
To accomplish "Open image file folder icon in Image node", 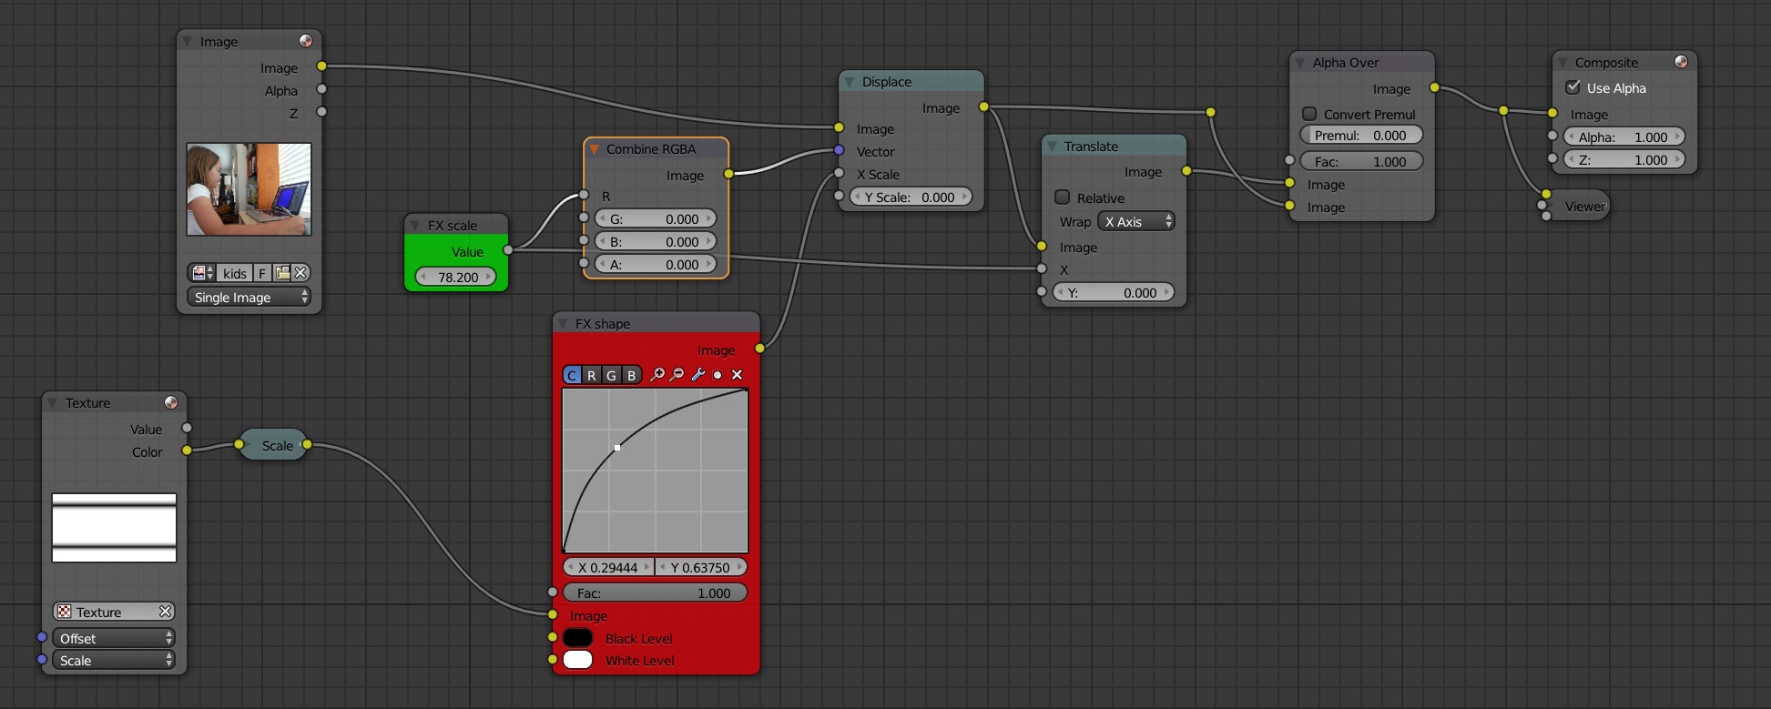I will tap(282, 273).
